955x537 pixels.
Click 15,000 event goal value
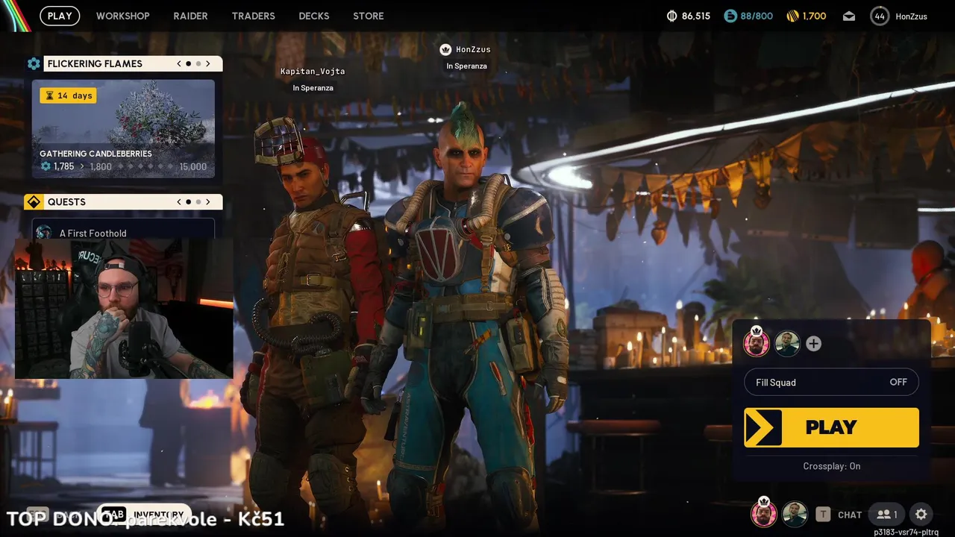click(x=193, y=166)
